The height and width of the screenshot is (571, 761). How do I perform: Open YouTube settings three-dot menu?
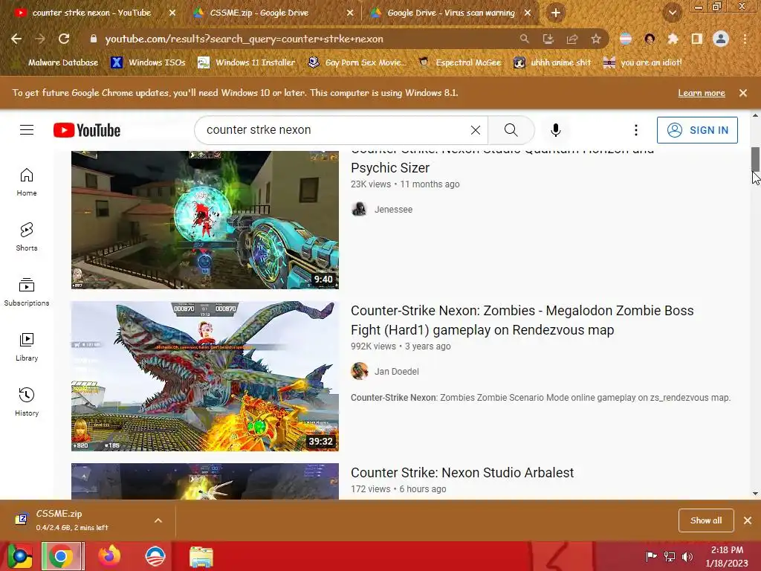click(x=636, y=130)
